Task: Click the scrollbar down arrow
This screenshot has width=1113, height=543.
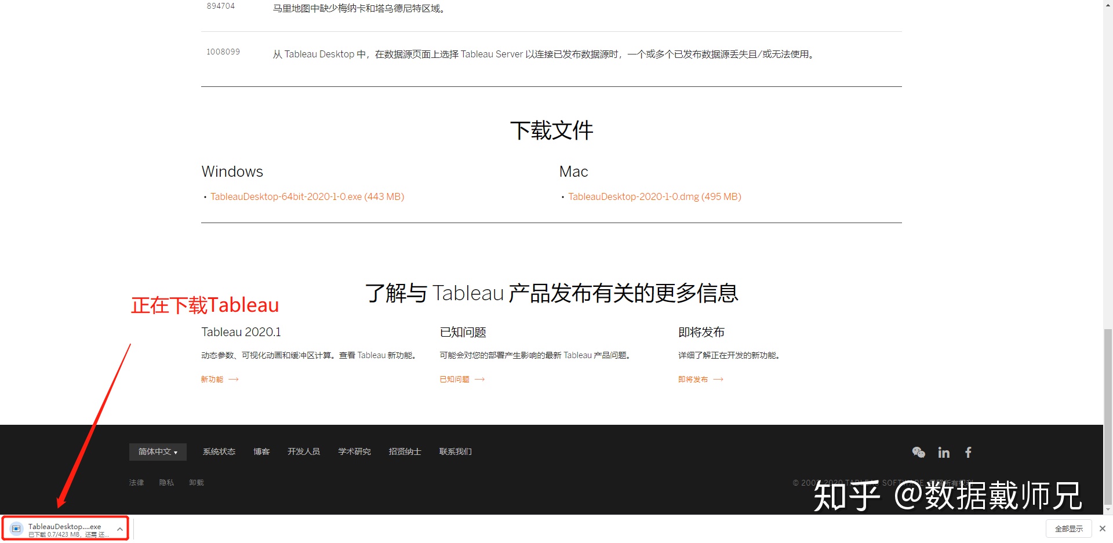Action: tap(1108, 510)
